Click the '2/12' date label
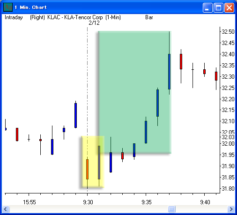Image resolution: width=237 pixels, height=215 pixels. (x=94, y=23)
